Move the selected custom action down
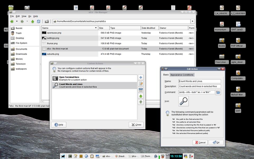This screenshot has width=254, height=159. [x=141, y=102]
